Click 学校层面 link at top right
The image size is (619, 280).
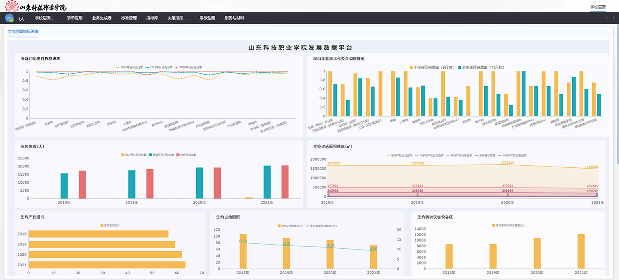(598, 7)
